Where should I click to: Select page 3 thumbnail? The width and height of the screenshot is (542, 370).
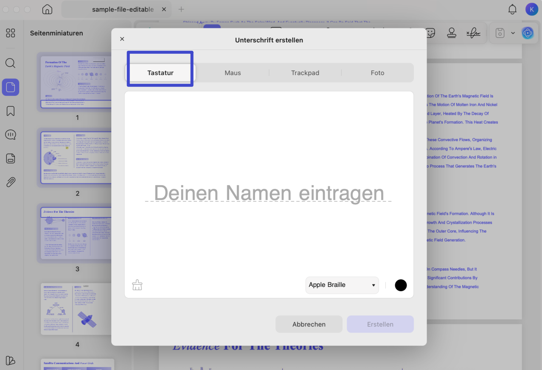click(x=76, y=233)
